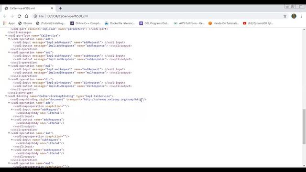
Task: Open the EBooks bookmark
Action: (x=25, y=23)
